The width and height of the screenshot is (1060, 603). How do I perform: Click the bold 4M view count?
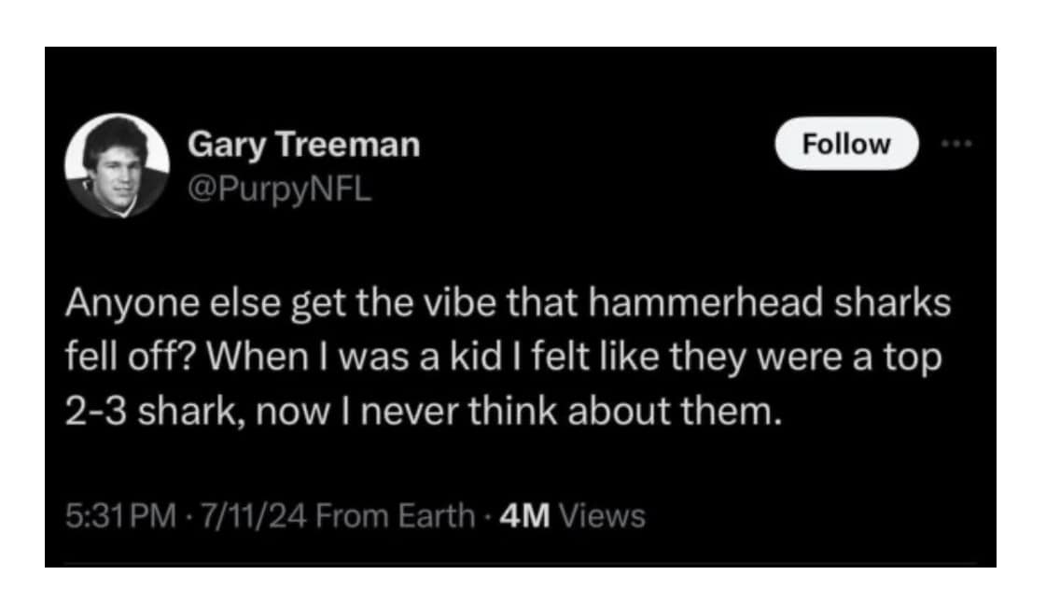pyautogui.click(x=525, y=514)
